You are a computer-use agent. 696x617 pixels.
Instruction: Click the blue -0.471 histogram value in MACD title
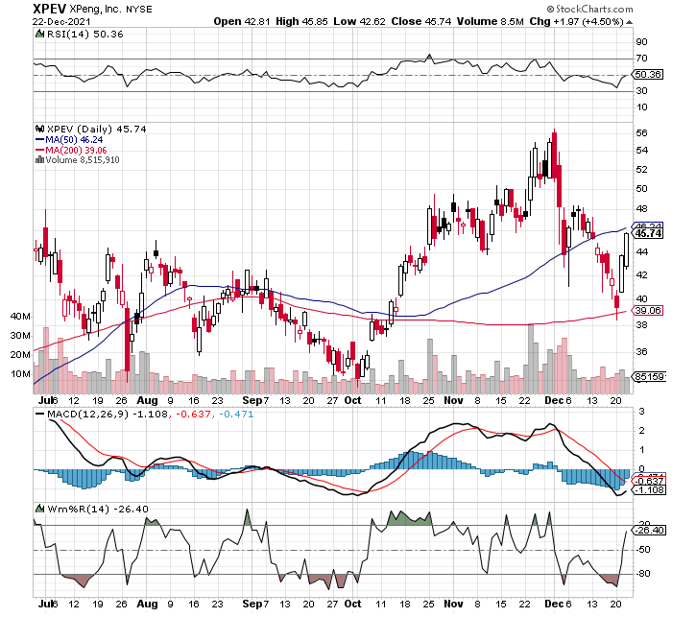[236, 415]
